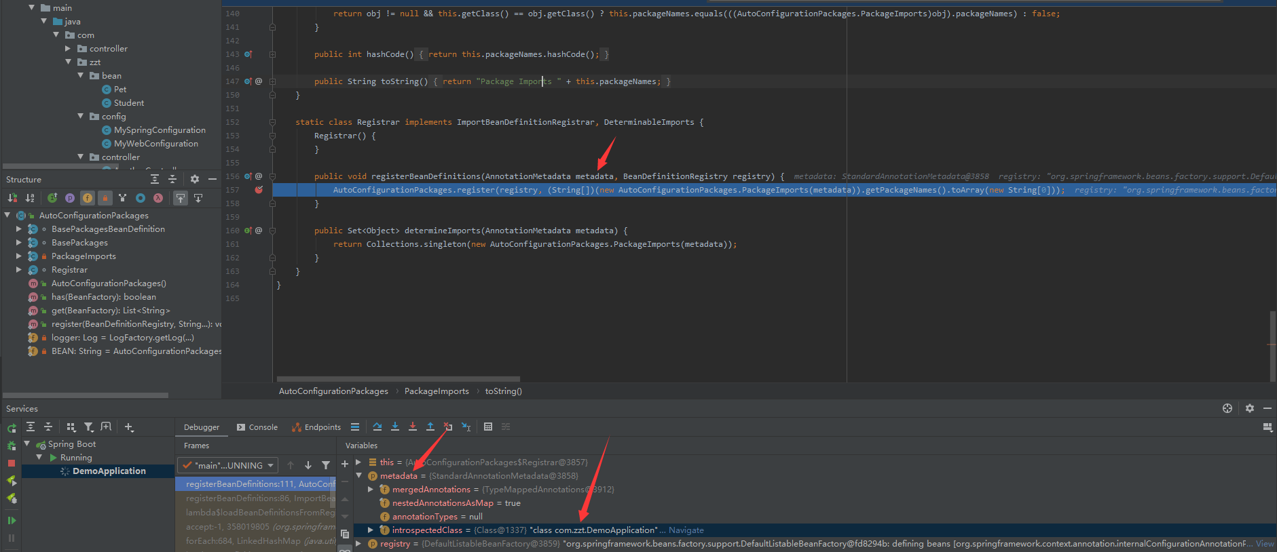Stop the running DemoApplication

click(12, 463)
